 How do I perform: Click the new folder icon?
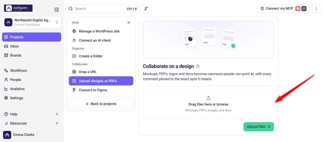(74, 56)
